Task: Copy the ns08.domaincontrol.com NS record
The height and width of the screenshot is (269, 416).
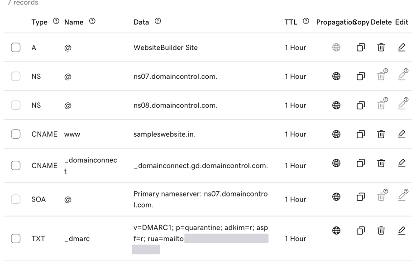Action: coord(361,105)
